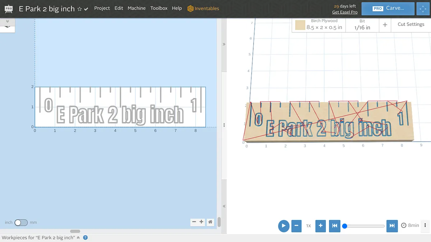This screenshot has height=242, width=431.
Task: Expand the Workpieces panel at bottom
Action: pyautogui.click(x=78, y=238)
